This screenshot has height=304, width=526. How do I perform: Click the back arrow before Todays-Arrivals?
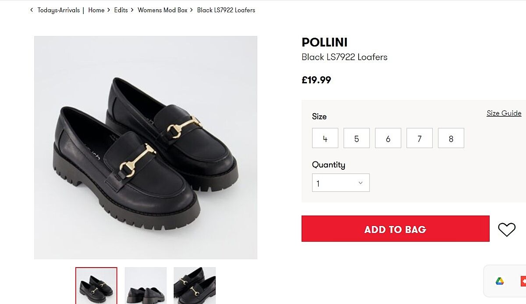[32, 10]
